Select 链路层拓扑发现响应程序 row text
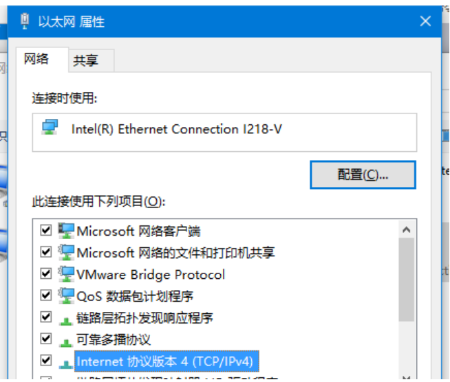This screenshot has height=382, width=450. [144, 318]
